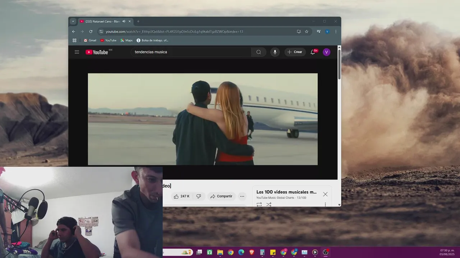
Task: Click the Chrome address bar URL
Action: 174,32
